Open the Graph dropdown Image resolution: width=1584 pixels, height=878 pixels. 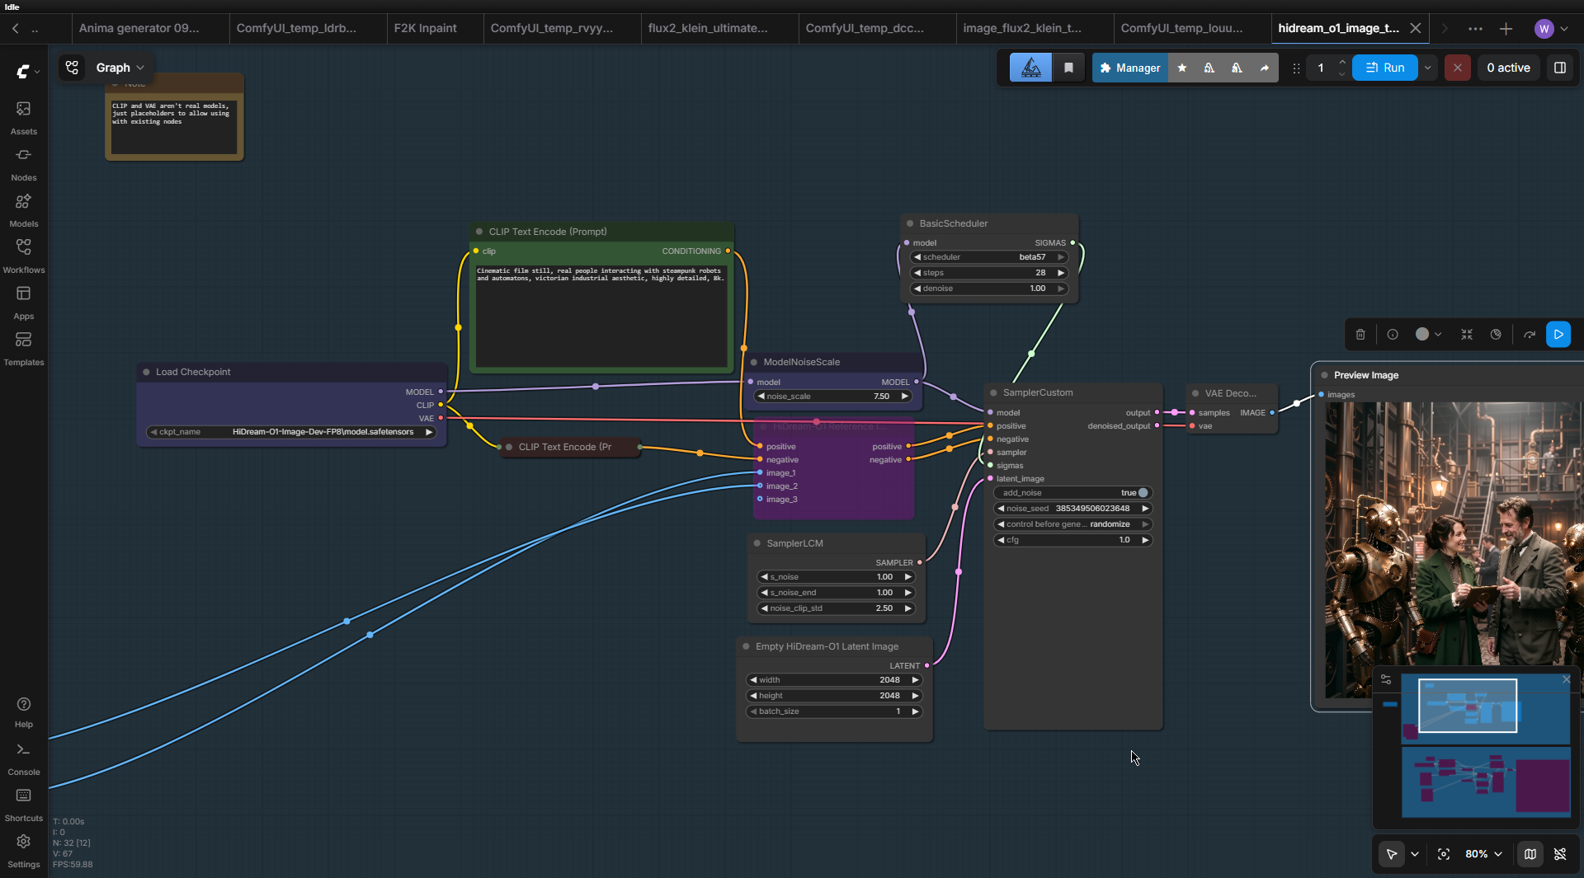(x=120, y=68)
